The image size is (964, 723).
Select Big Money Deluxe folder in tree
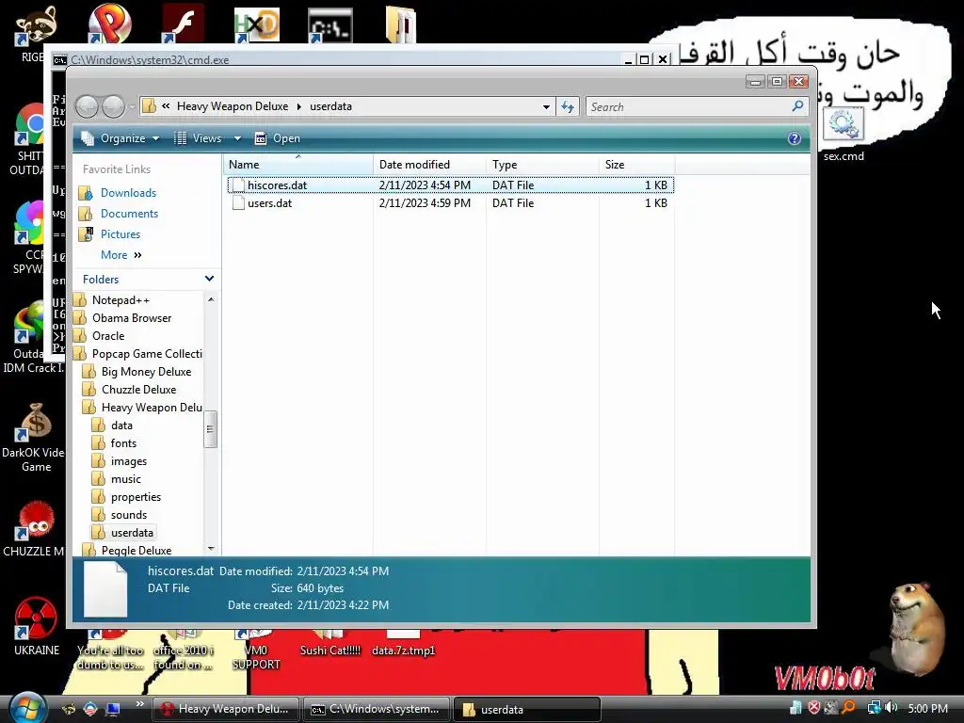[x=146, y=371]
